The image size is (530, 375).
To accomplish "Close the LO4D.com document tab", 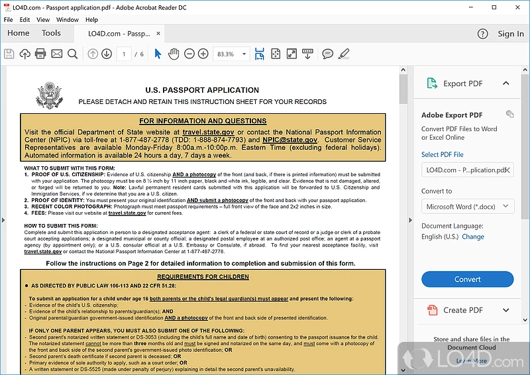I will [158, 34].
